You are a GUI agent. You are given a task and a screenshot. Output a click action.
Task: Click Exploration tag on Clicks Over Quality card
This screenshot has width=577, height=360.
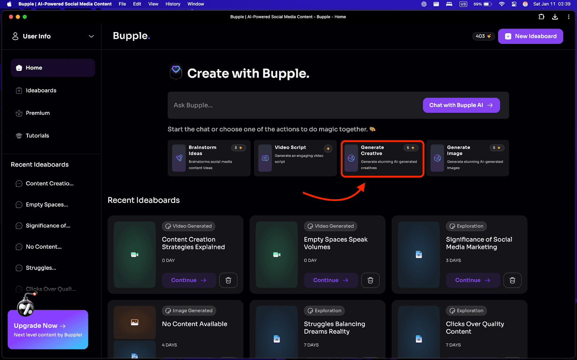tap(467, 311)
